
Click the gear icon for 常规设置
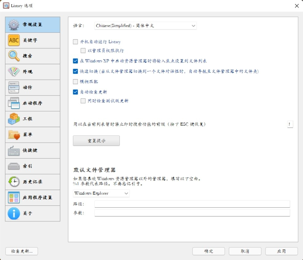[x=14, y=25]
